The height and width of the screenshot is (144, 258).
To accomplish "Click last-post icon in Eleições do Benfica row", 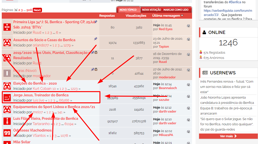I will tap(189, 85).
